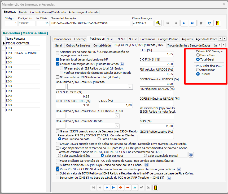Click the checkmark post button at bottom
This screenshot has width=228, height=194.
coord(141,187)
